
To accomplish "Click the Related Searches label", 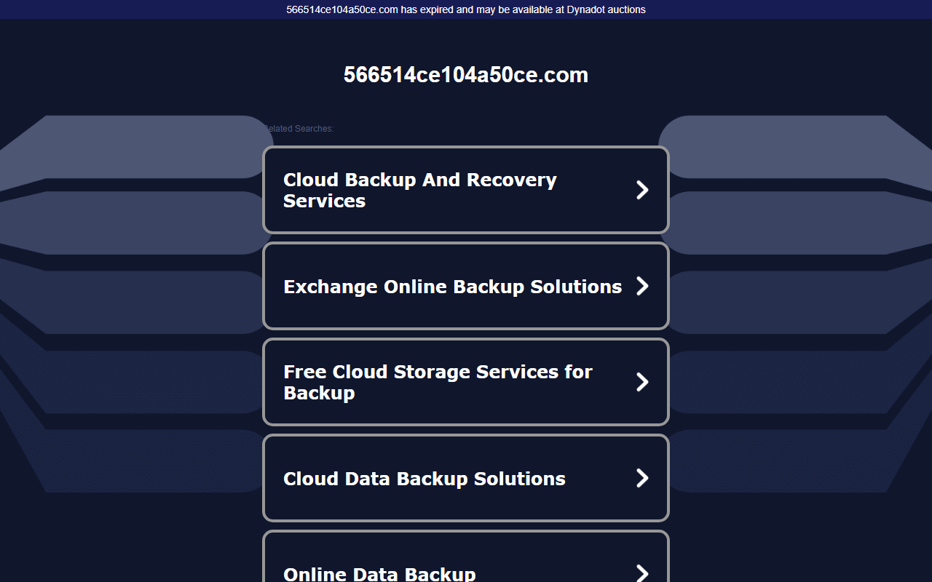I will pos(299,129).
